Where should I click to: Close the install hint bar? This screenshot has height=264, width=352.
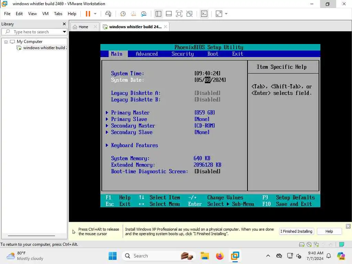[x=348, y=226]
